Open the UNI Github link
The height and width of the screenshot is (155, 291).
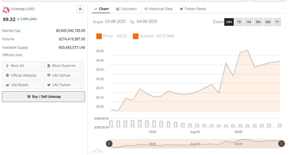tap(63, 75)
